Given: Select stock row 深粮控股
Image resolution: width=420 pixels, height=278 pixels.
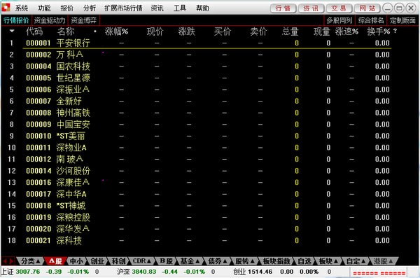Looking at the screenshot, I should pyautogui.click(x=199, y=217).
